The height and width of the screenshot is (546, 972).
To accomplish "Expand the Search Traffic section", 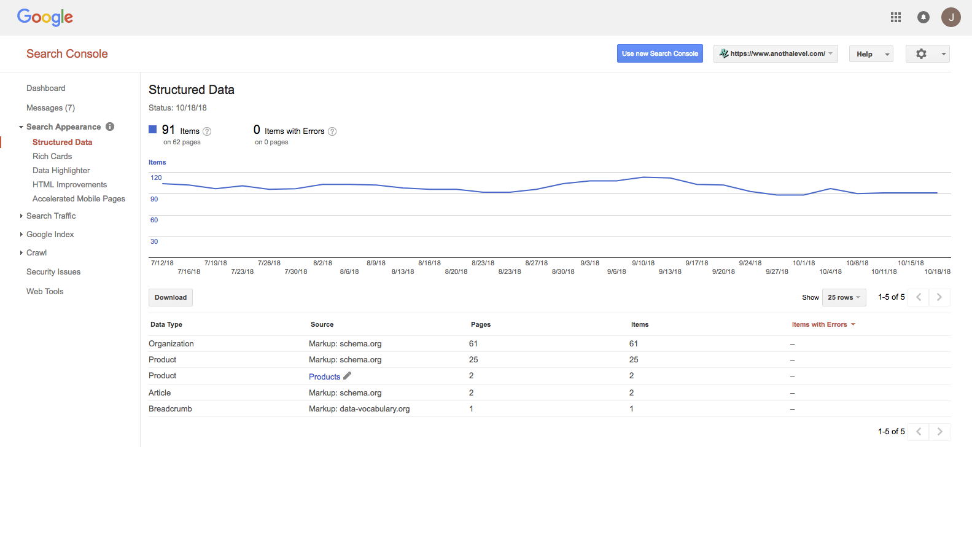I will point(51,216).
